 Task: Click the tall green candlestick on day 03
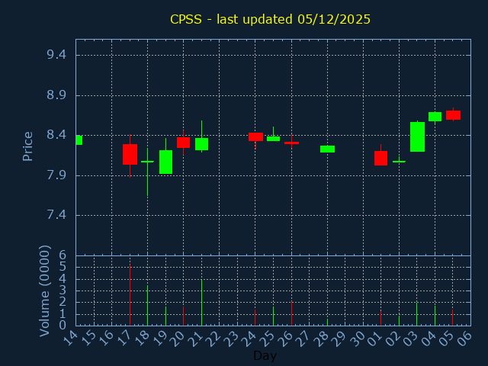point(417,136)
